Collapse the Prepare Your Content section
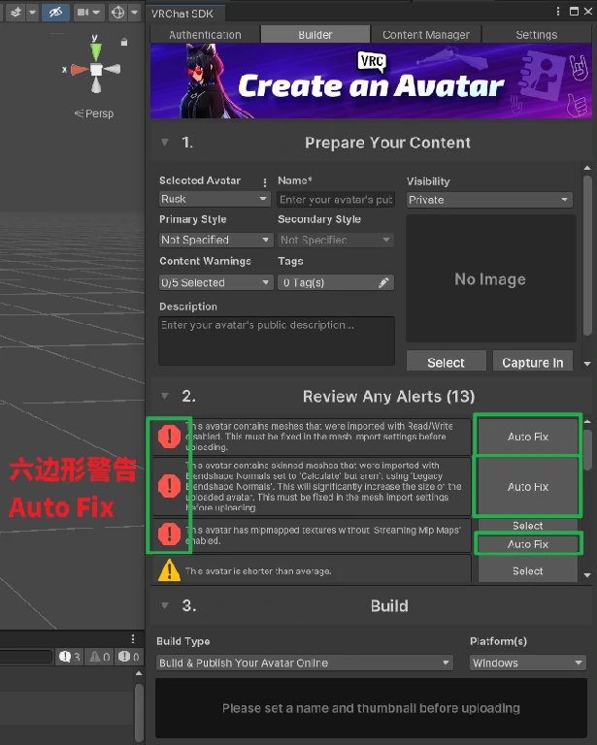Viewport: 597px width, 745px height. pyautogui.click(x=165, y=143)
